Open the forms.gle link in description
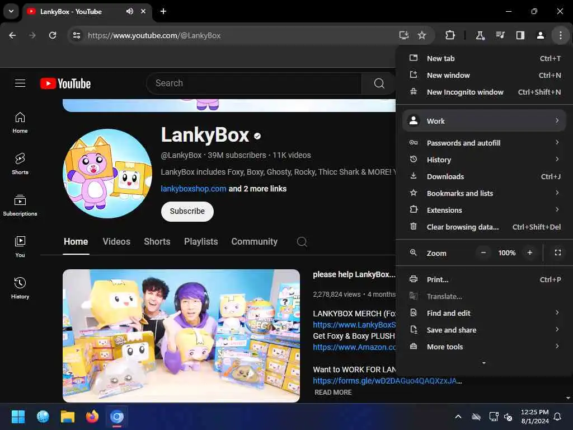 pyautogui.click(x=387, y=381)
